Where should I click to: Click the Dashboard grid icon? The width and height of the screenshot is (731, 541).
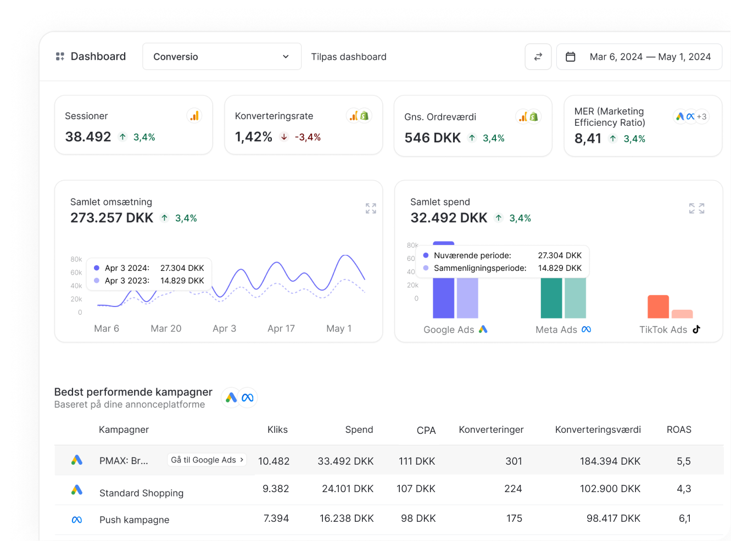(60, 57)
